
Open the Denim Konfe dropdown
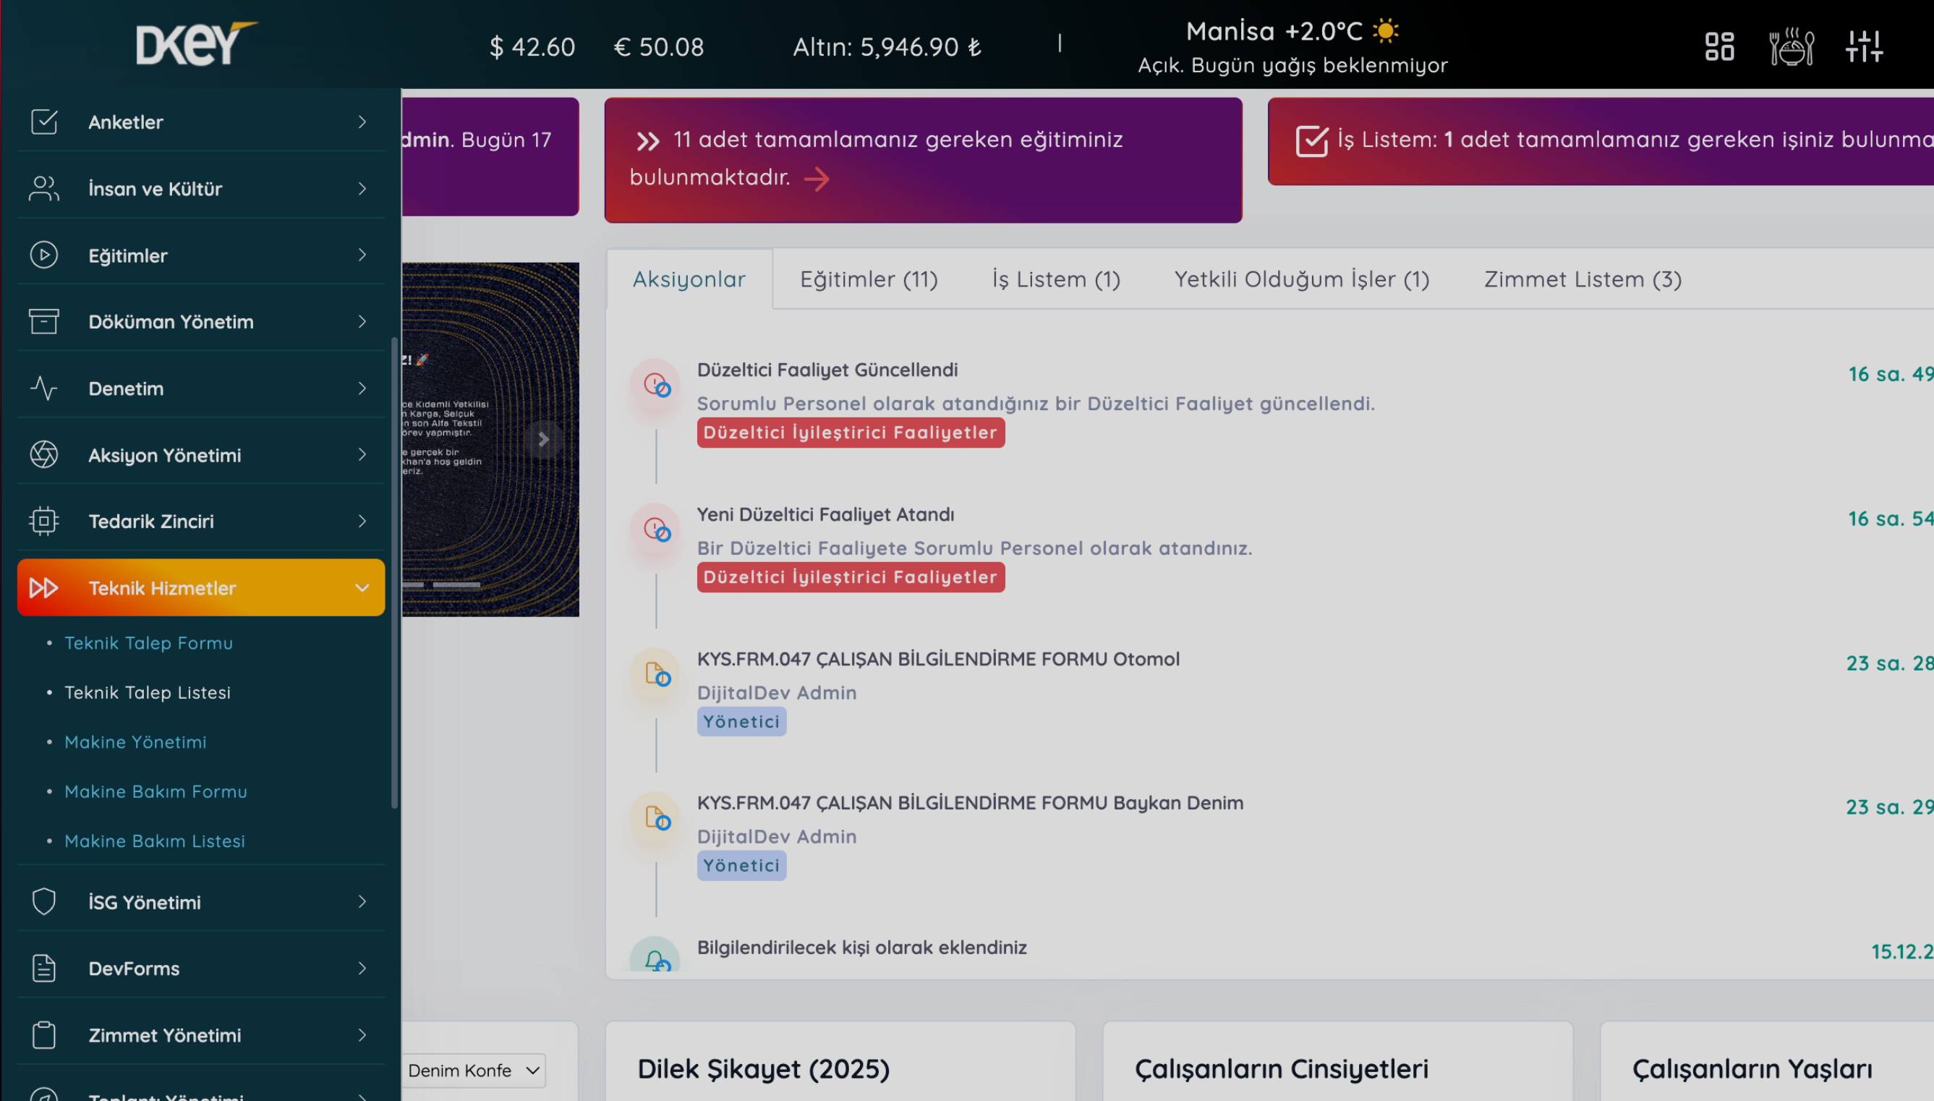point(472,1070)
